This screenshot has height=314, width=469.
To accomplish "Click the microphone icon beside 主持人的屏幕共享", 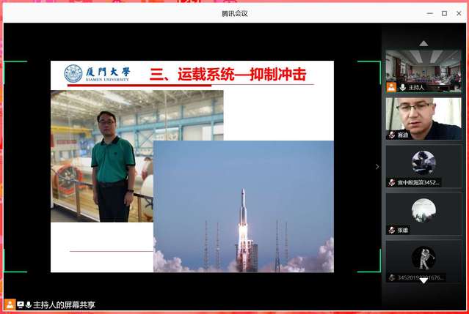I will coord(29,304).
